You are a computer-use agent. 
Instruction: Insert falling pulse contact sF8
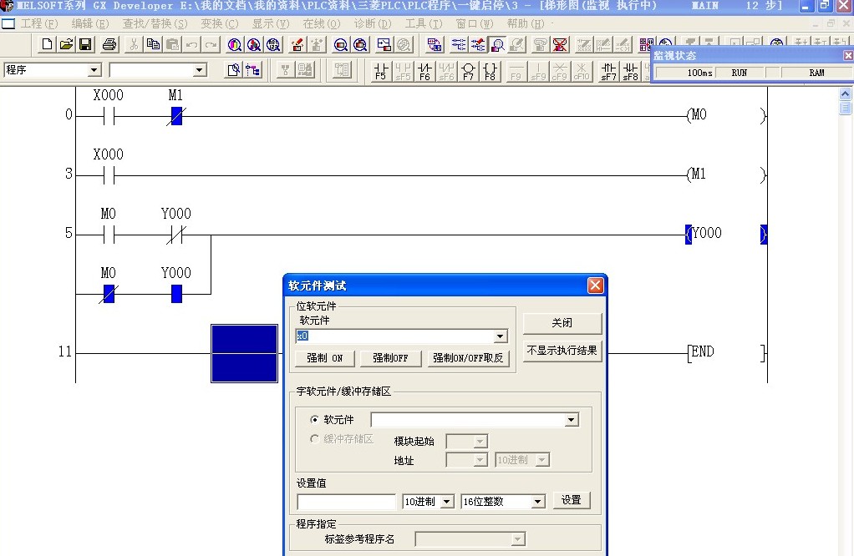coord(630,71)
